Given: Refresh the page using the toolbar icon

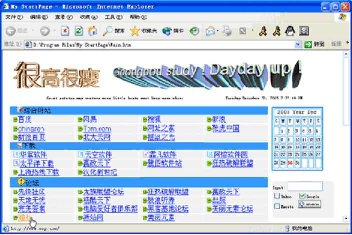Looking at the screenshot, I should [x=79, y=31].
